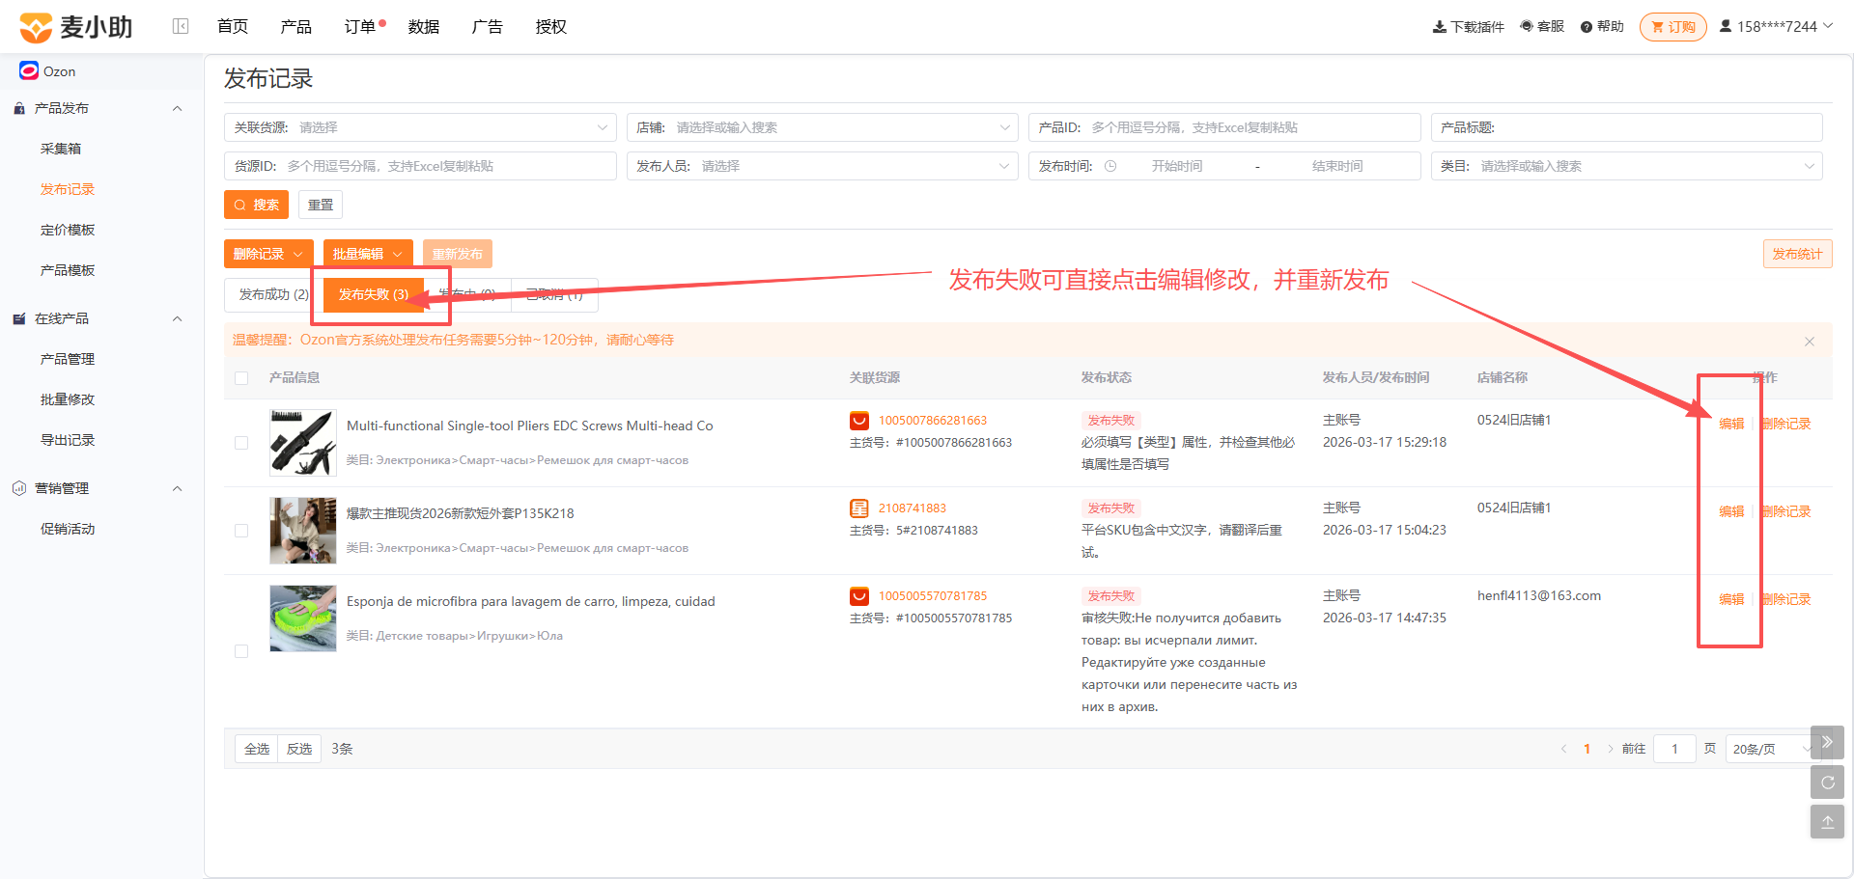Image resolution: width=1854 pixels, height=879 pixels.
Task: Open the 关联货源 dropdown
Action: pyautogui.click(x=420, y=127)
